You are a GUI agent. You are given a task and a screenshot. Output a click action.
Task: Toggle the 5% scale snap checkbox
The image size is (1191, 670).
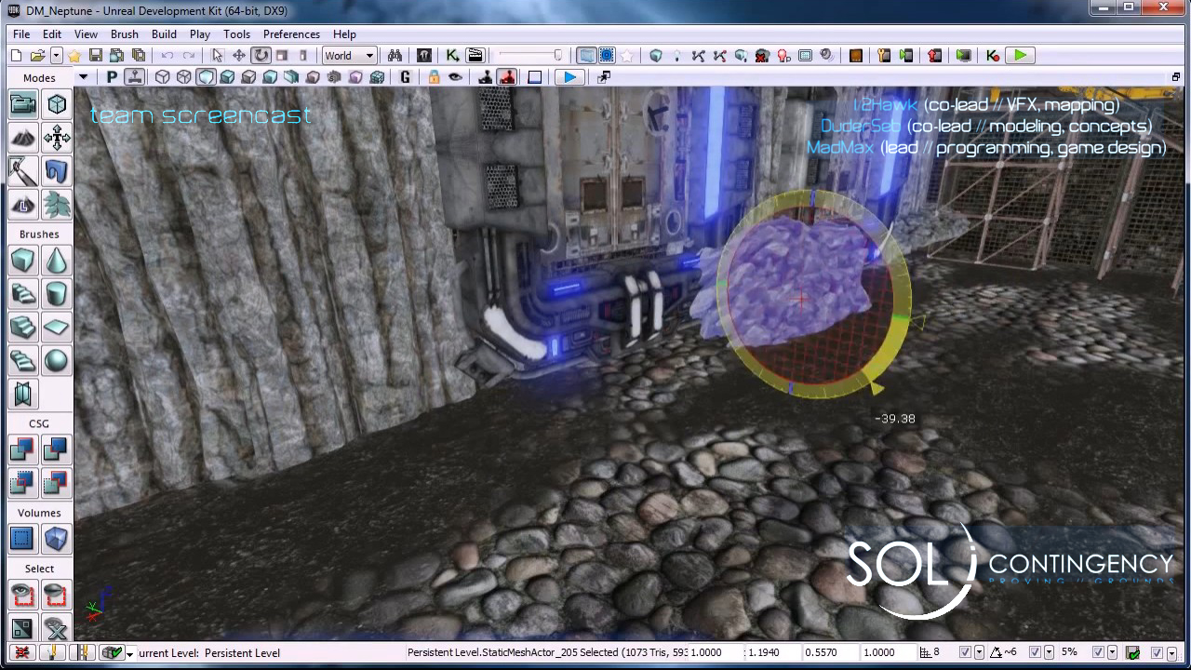pos(1098,652)
